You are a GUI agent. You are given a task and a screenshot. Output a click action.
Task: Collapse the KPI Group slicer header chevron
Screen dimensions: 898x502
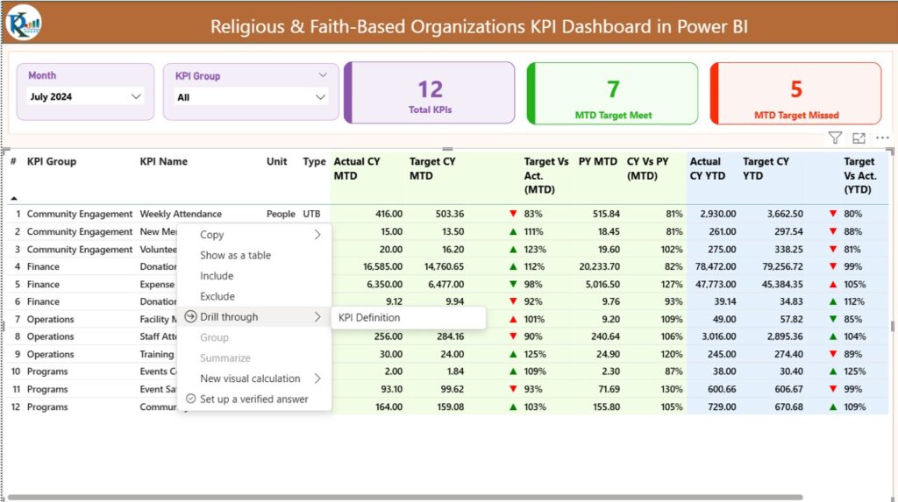(x=323, y=75)
